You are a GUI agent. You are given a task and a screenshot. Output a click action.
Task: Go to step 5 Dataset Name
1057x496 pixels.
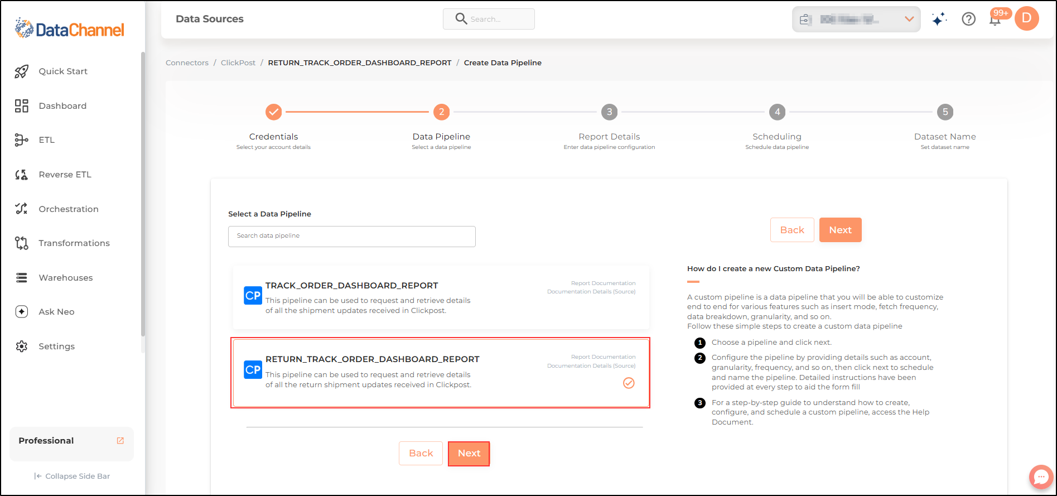pos(945,112)
